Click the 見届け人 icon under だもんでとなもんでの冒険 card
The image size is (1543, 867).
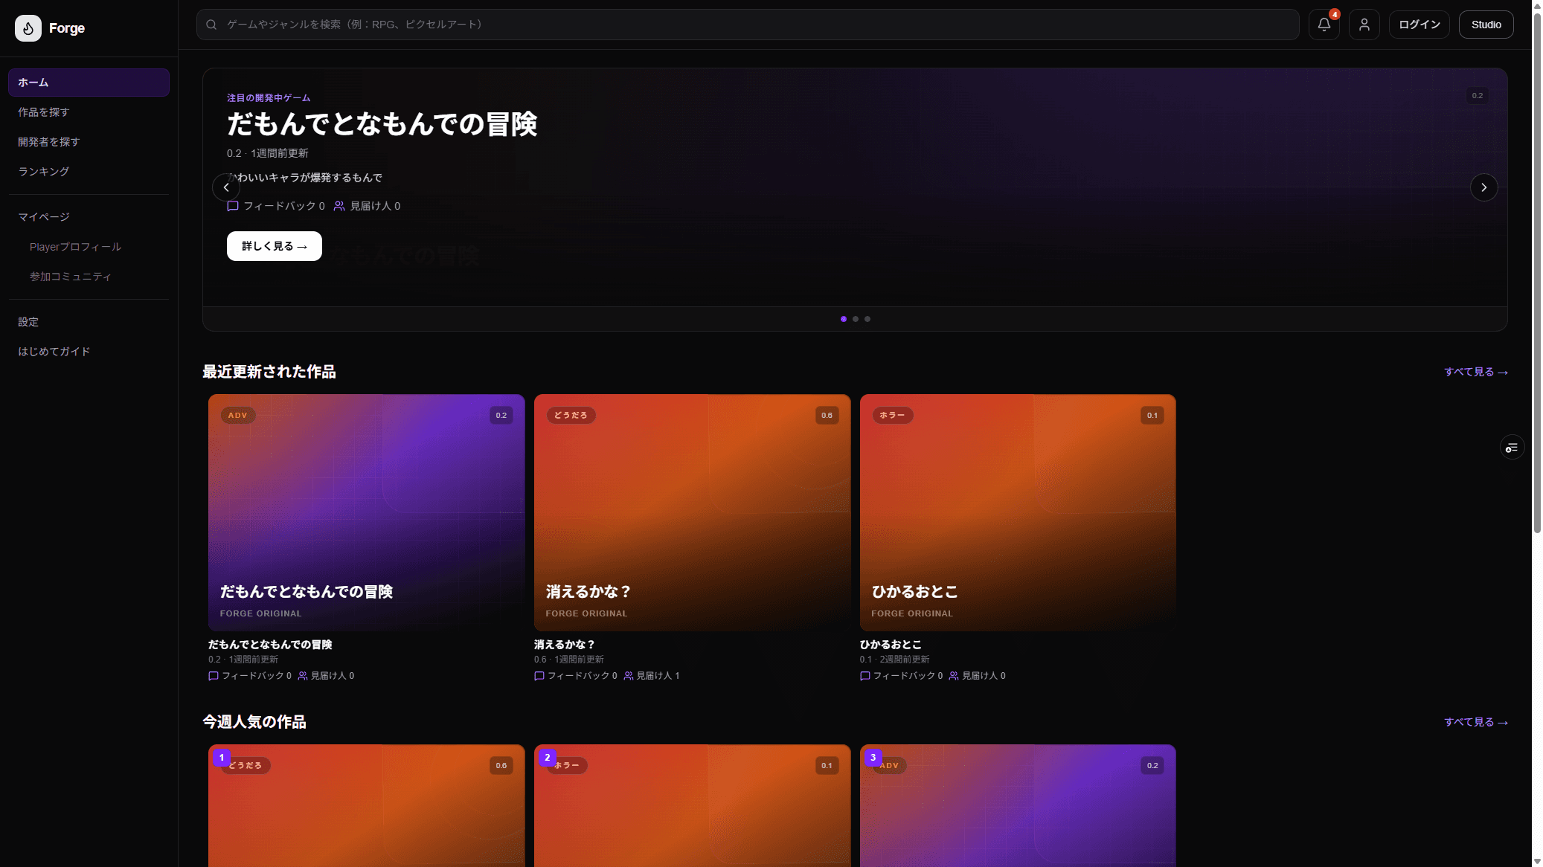pos(303,676)
